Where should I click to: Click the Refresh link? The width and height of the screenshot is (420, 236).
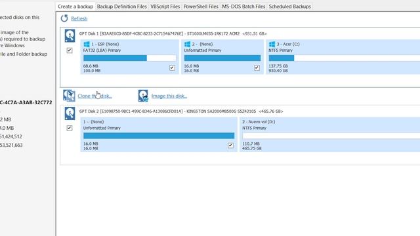pos(79,18)
